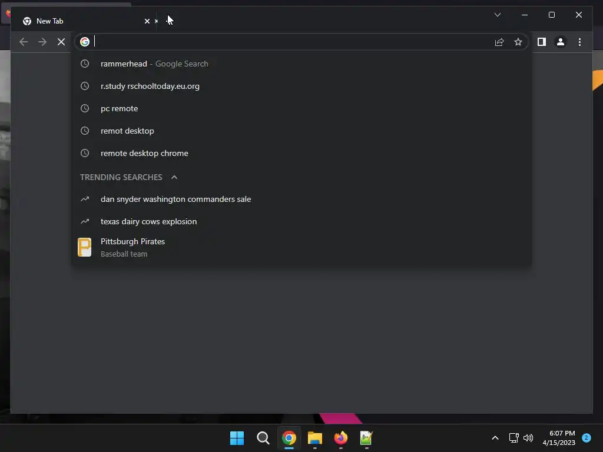Open Windows taskbar Search

point(263,438)
